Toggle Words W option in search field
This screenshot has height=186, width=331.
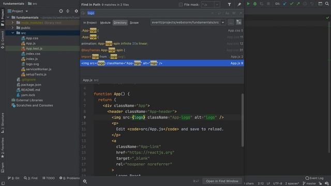click(234, 13)
